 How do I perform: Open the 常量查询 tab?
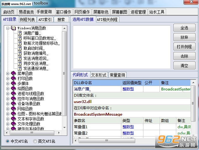point(118,75)
